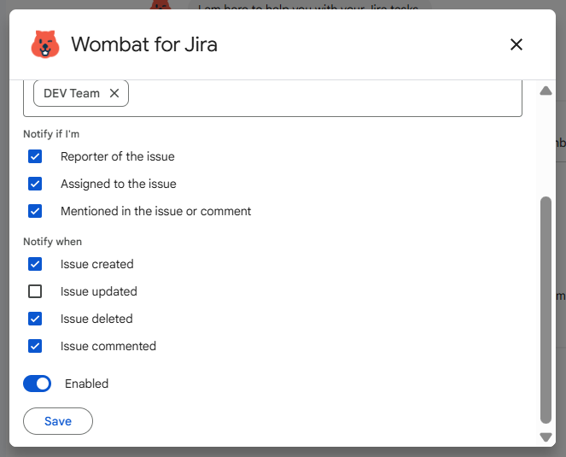Toggle Mentioned in the issue or comment checkbox
566x457 pixels.
click(35, 211)
